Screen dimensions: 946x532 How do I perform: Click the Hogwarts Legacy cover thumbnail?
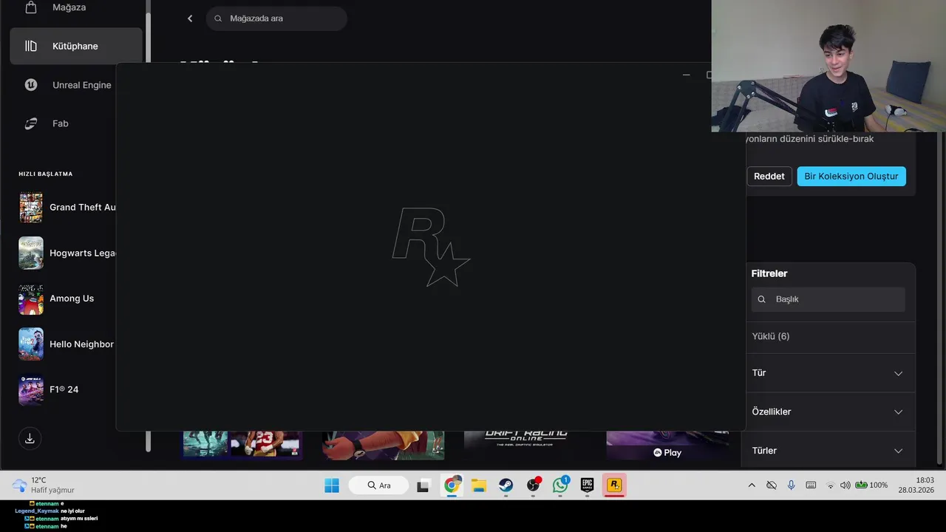click(31, 253)
